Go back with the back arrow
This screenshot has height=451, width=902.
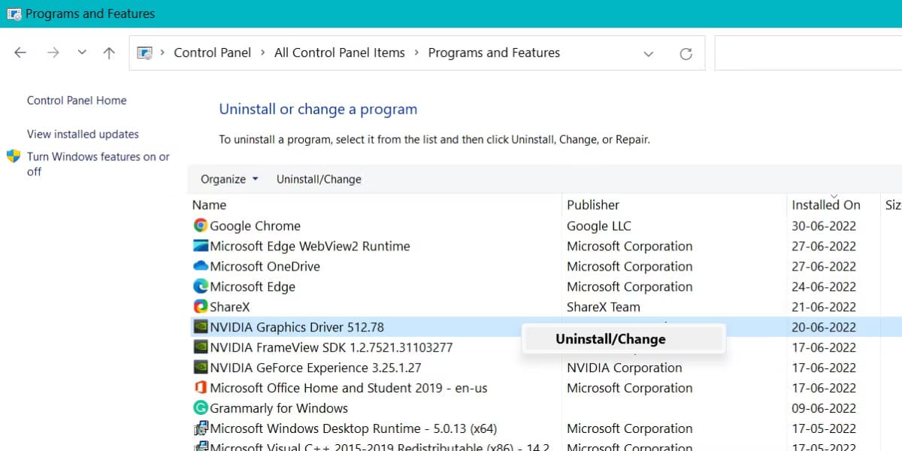(20, 53)
